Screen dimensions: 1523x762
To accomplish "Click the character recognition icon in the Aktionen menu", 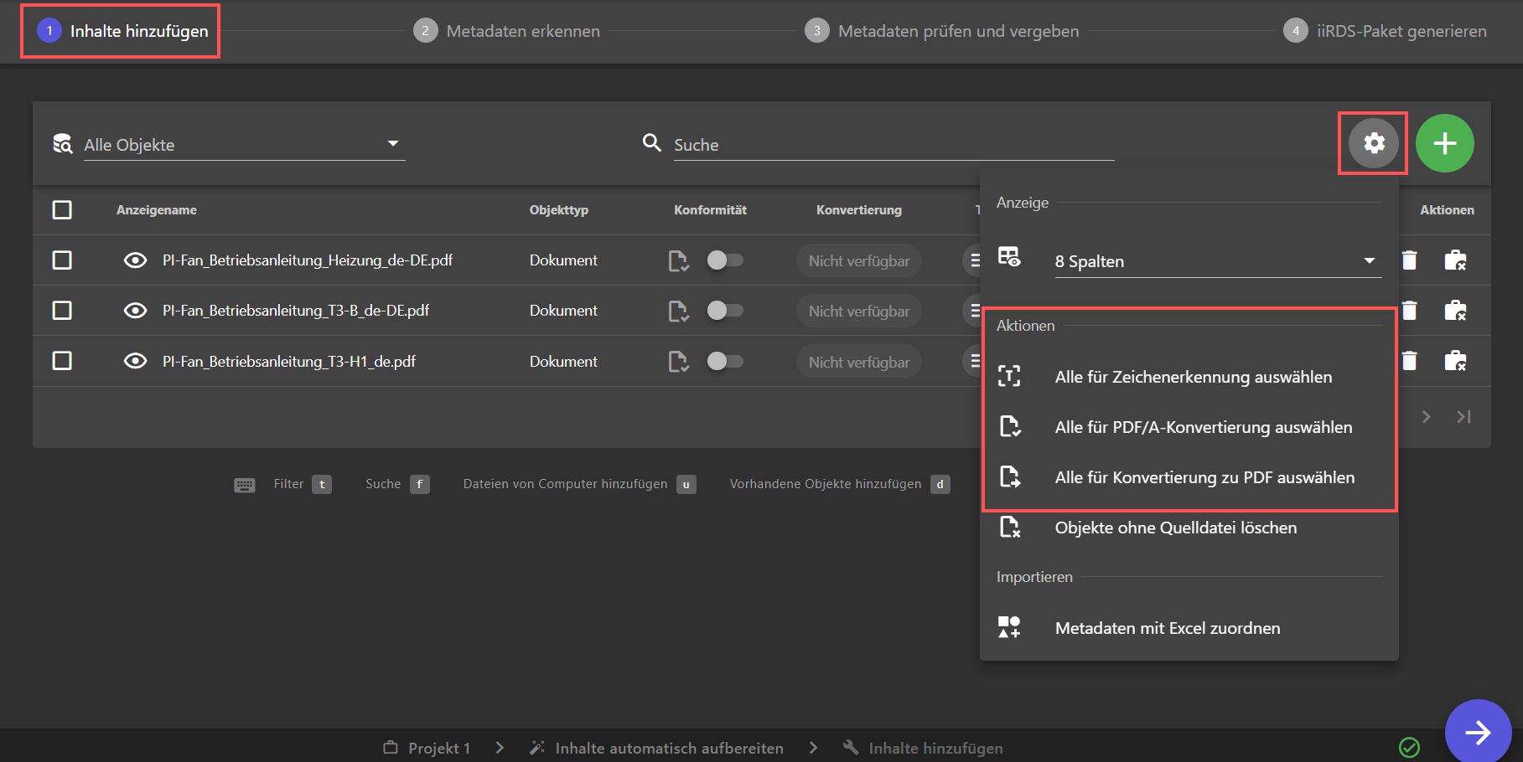I will click(1009, 376).
